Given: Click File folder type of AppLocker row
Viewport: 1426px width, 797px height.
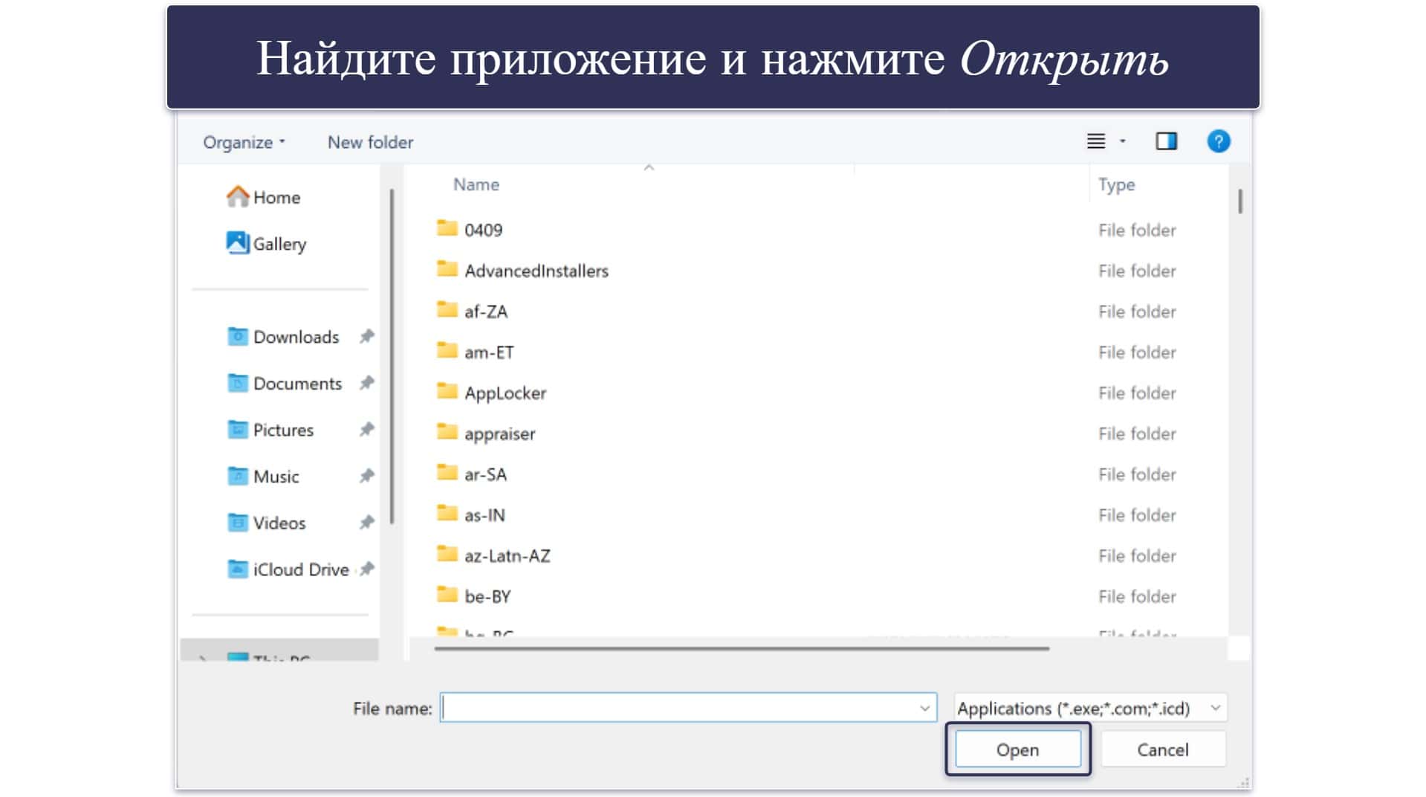Looking at the screenshot, I should [x=1137, y=393].
